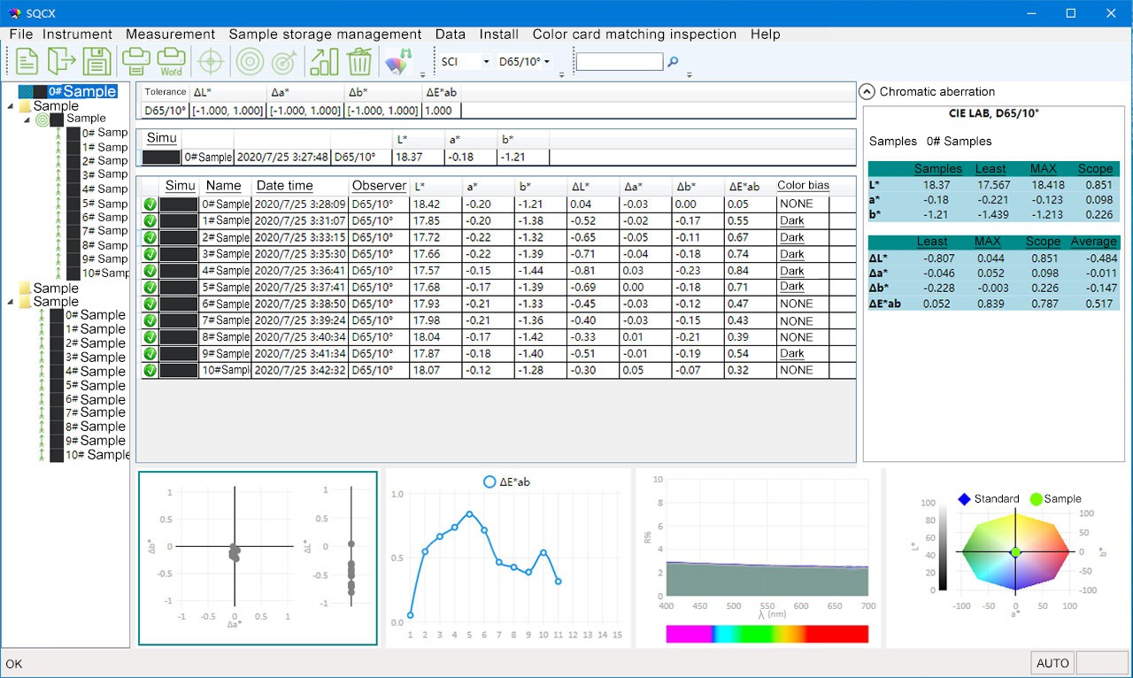
Task: Measure a standard using the concentric circles icon
Action: click(249, 60)
